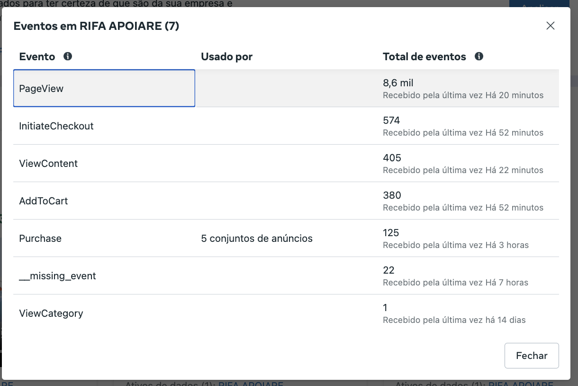Click 'Recebido pela última vez Há 7 horas'
This screenshot has height=386, width=578.
[455, 283]
